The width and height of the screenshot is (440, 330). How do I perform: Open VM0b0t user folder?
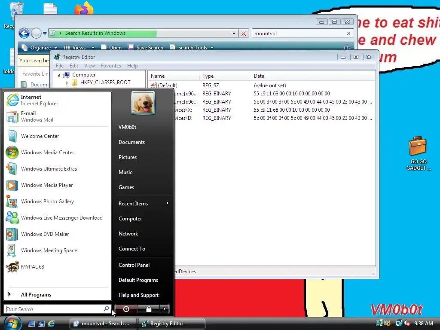(x=127, y=127)
